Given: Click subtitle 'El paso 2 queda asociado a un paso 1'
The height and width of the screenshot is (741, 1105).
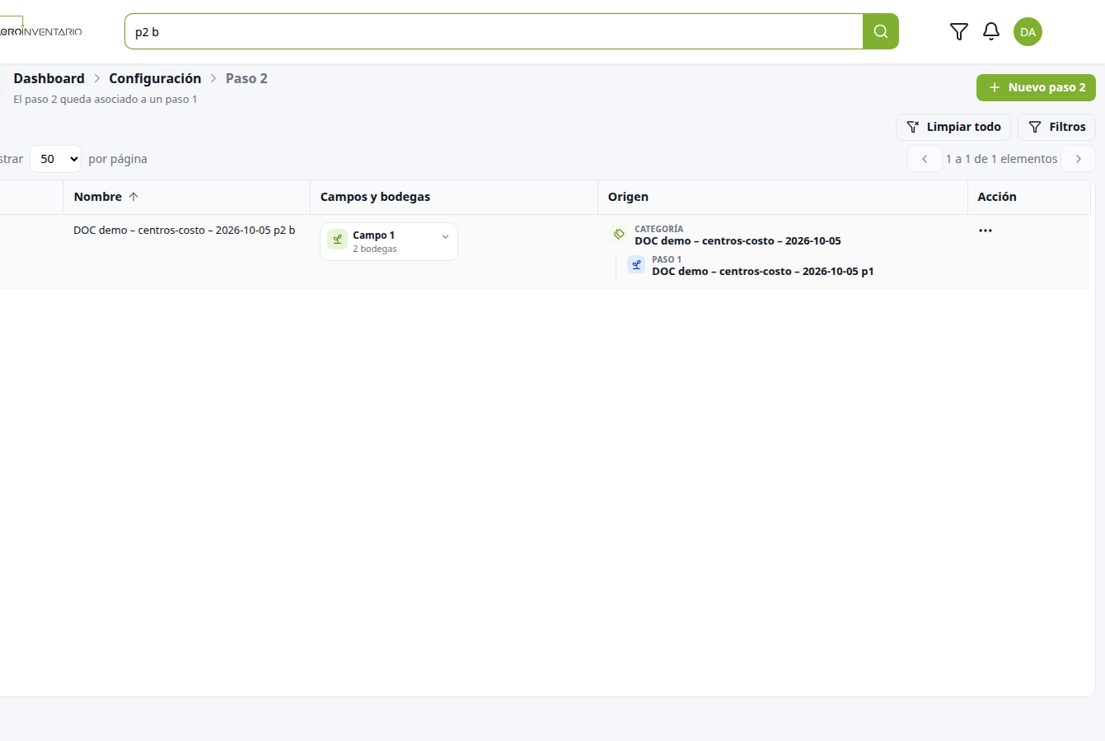Looking at the screenshot, I should point(105,100).
